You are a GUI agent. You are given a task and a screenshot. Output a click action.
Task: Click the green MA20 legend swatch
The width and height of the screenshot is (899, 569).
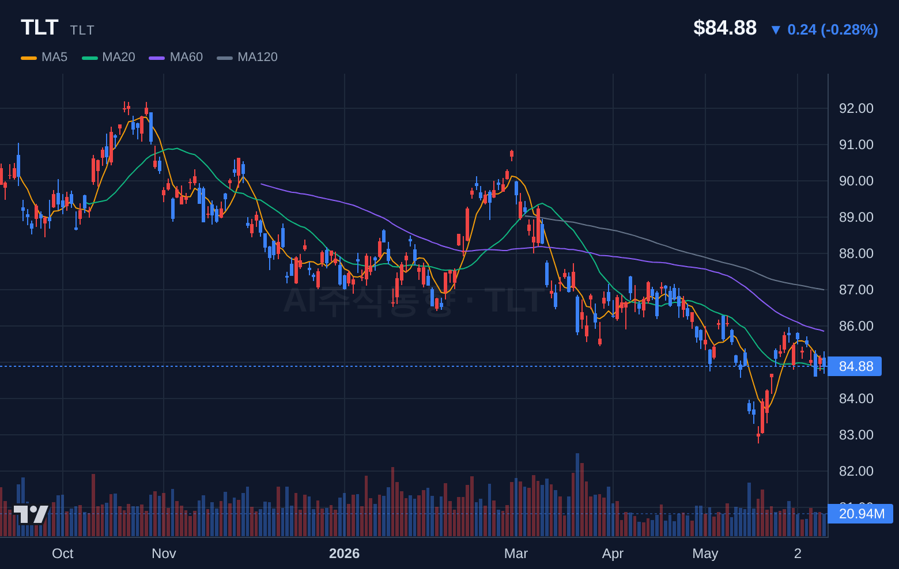(x=90, y=58)
